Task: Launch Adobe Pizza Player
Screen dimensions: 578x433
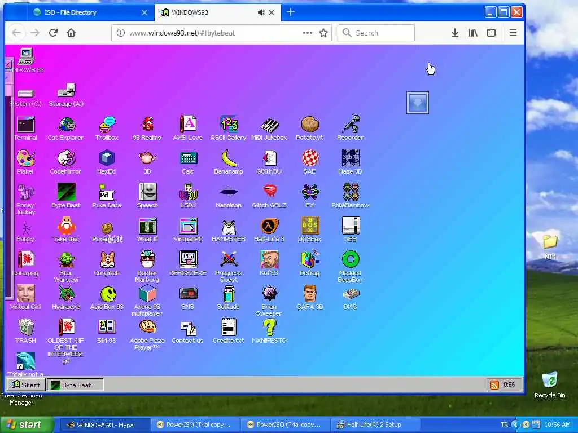Action: (147, 334)
